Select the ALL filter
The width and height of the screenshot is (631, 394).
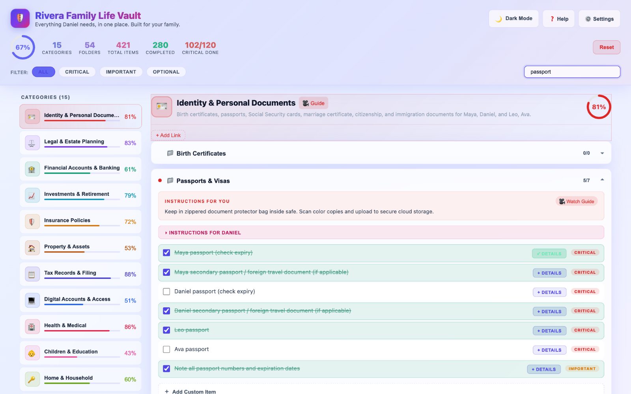click(43, 72)
